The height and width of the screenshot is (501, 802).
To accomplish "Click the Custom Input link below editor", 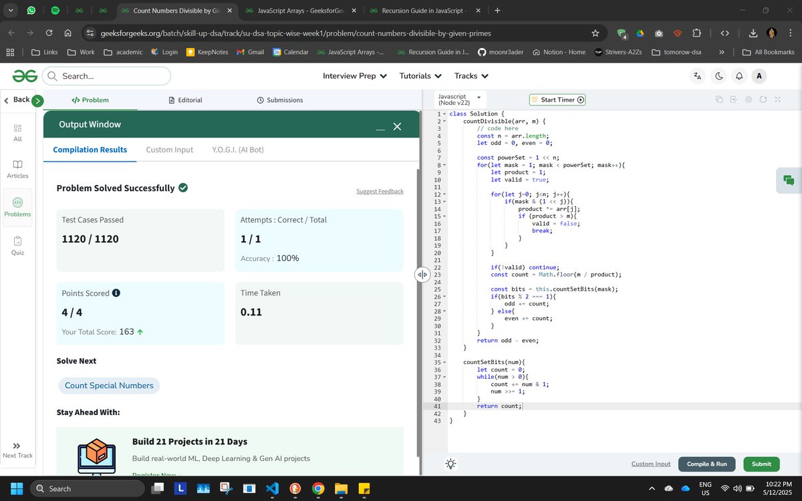I will click(x=651, y=464).
